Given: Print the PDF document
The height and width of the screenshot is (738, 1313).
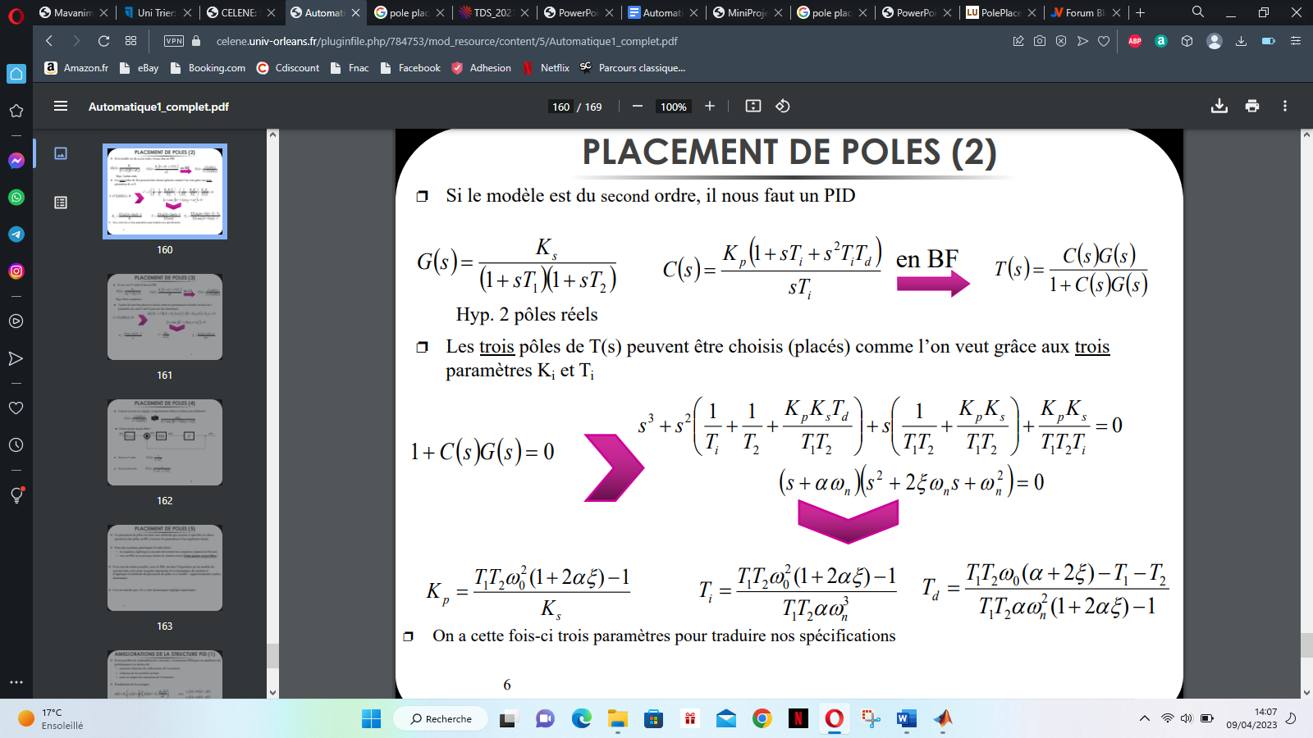Looking at the screenshot, I should click(1252, 106).
